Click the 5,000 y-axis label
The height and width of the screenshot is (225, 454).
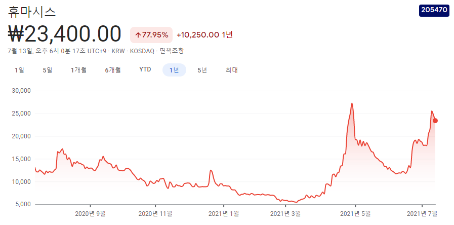24,204
